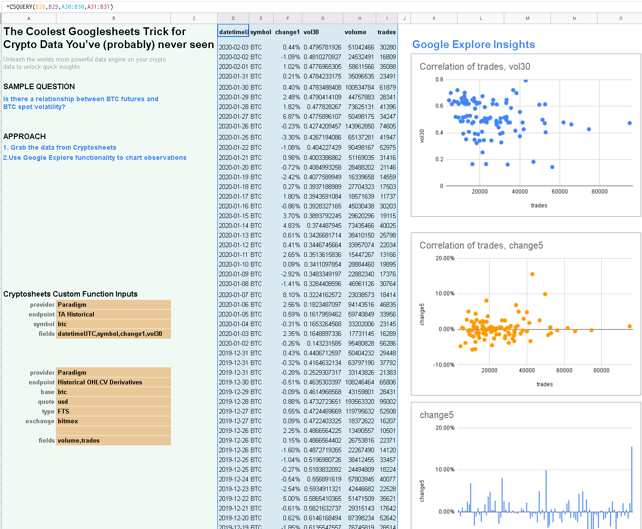Select the 'FTS' type cell
Image resolution: width=642 pixels, height=529 pixels.
(x=114, y=411)
